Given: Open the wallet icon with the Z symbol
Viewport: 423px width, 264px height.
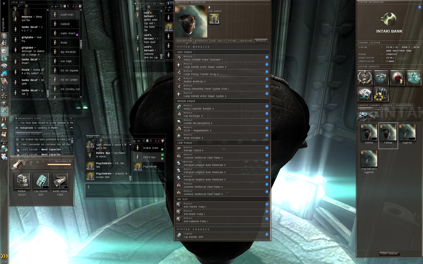Looking at the screenshot, I should coord(4,111).
